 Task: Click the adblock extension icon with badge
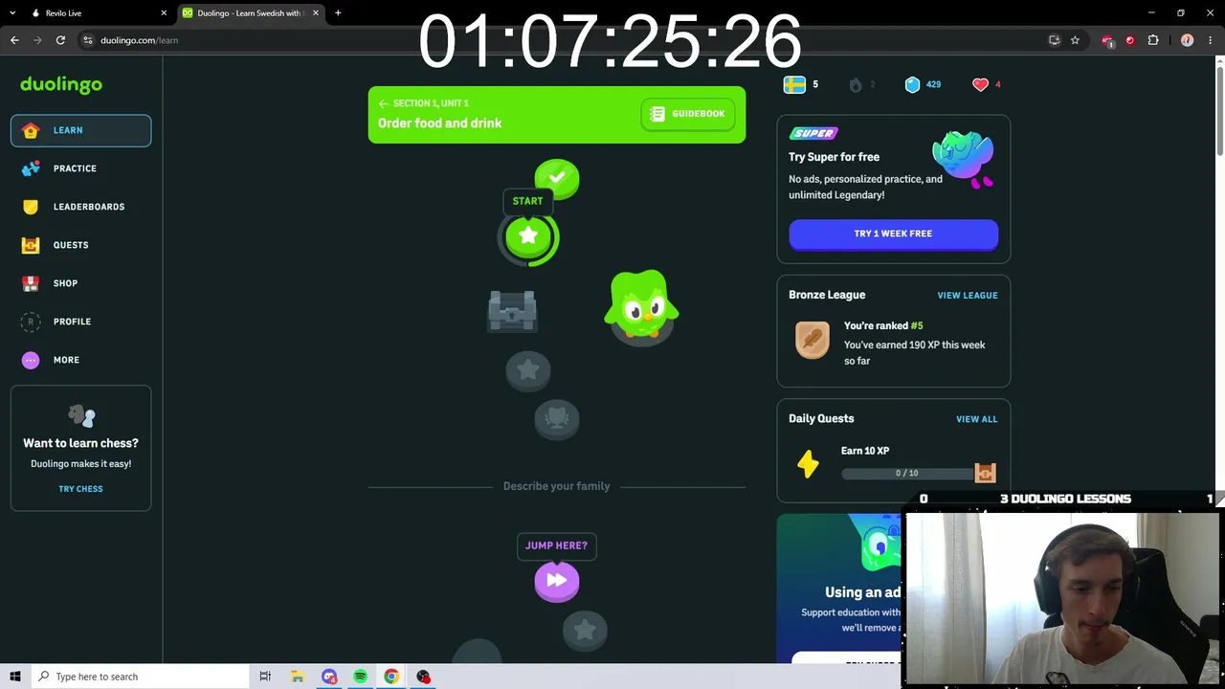(x=1108, y=40)
